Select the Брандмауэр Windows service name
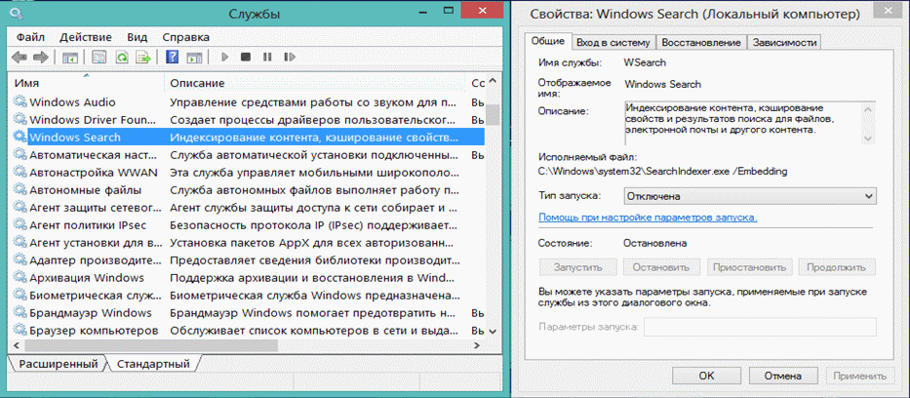This screenshot has width=910, height=398. 91,313
